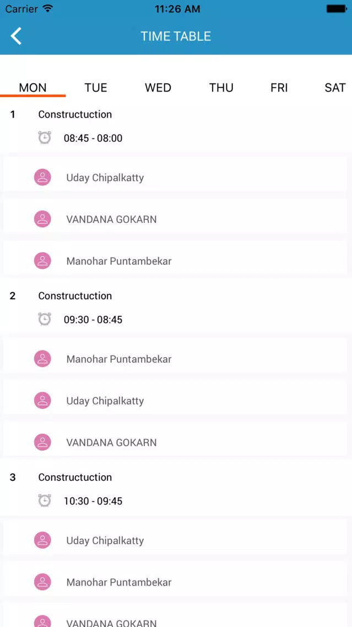Open Manohar Puntambekar row in period 3
The image size is (352, 627).
tap(175, 582)
